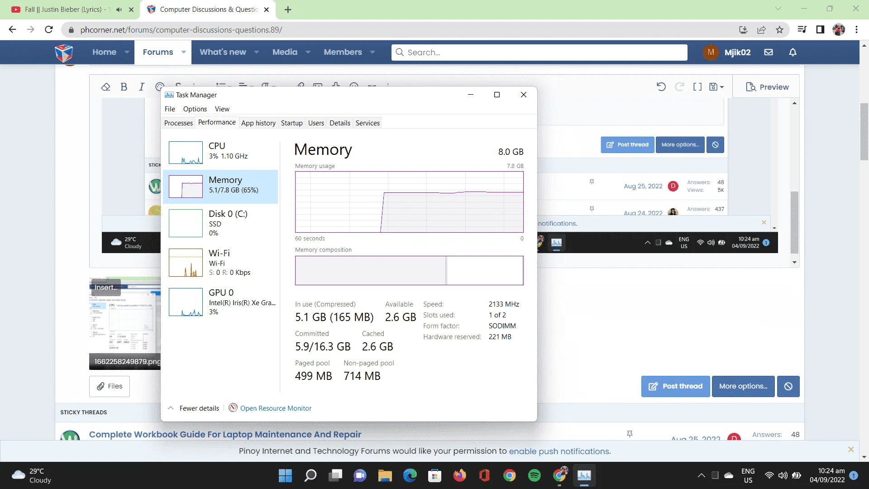Switch to the Services tab
869x489 pixels.
tap(368, 123)
